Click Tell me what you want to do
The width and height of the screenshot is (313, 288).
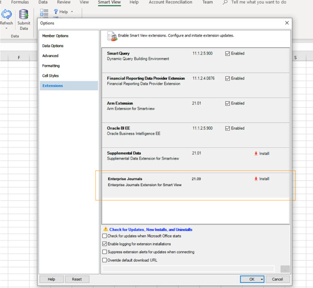click(259, 2)
